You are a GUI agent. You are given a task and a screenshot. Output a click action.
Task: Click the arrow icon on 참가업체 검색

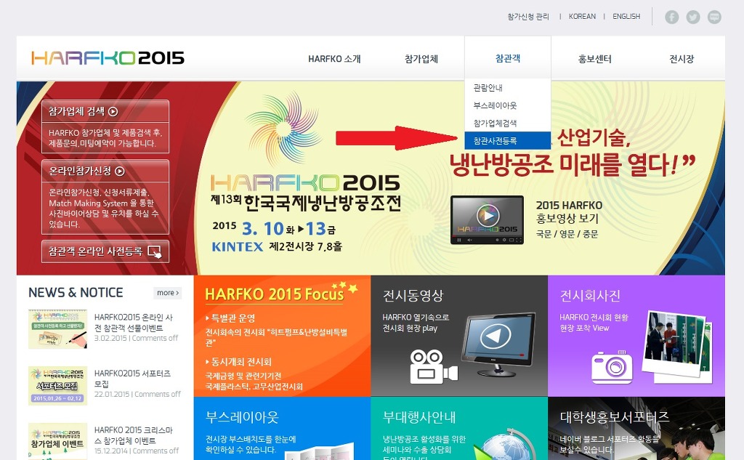coord(113,112)
